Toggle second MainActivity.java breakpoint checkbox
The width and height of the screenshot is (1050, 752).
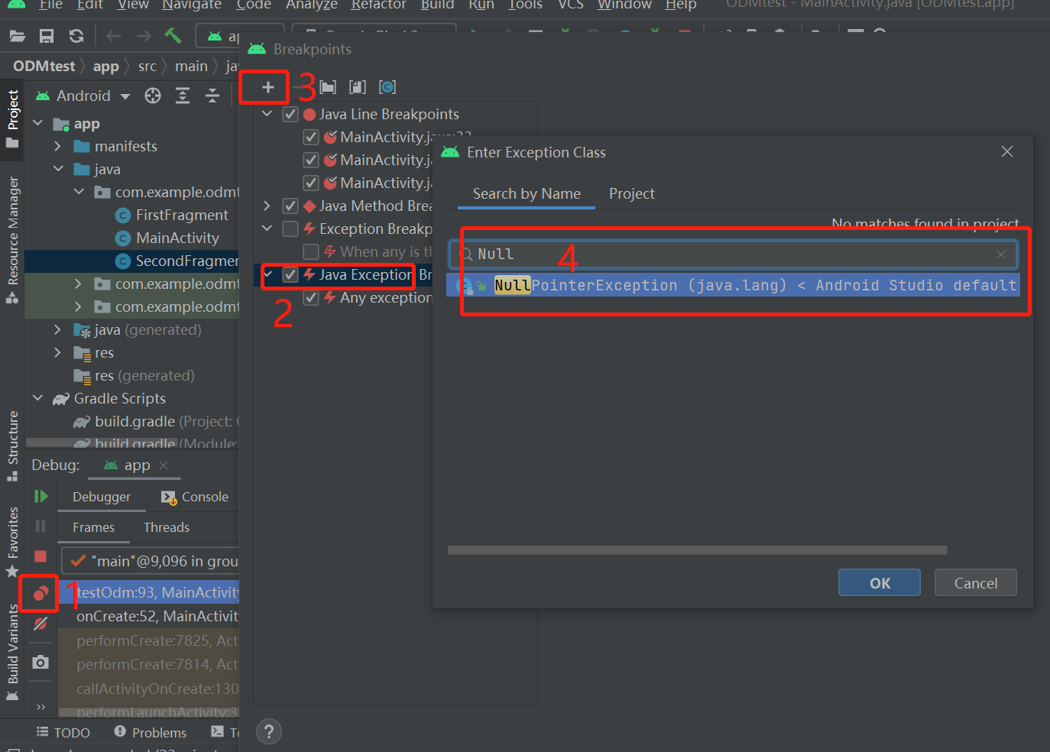point(311,160)
